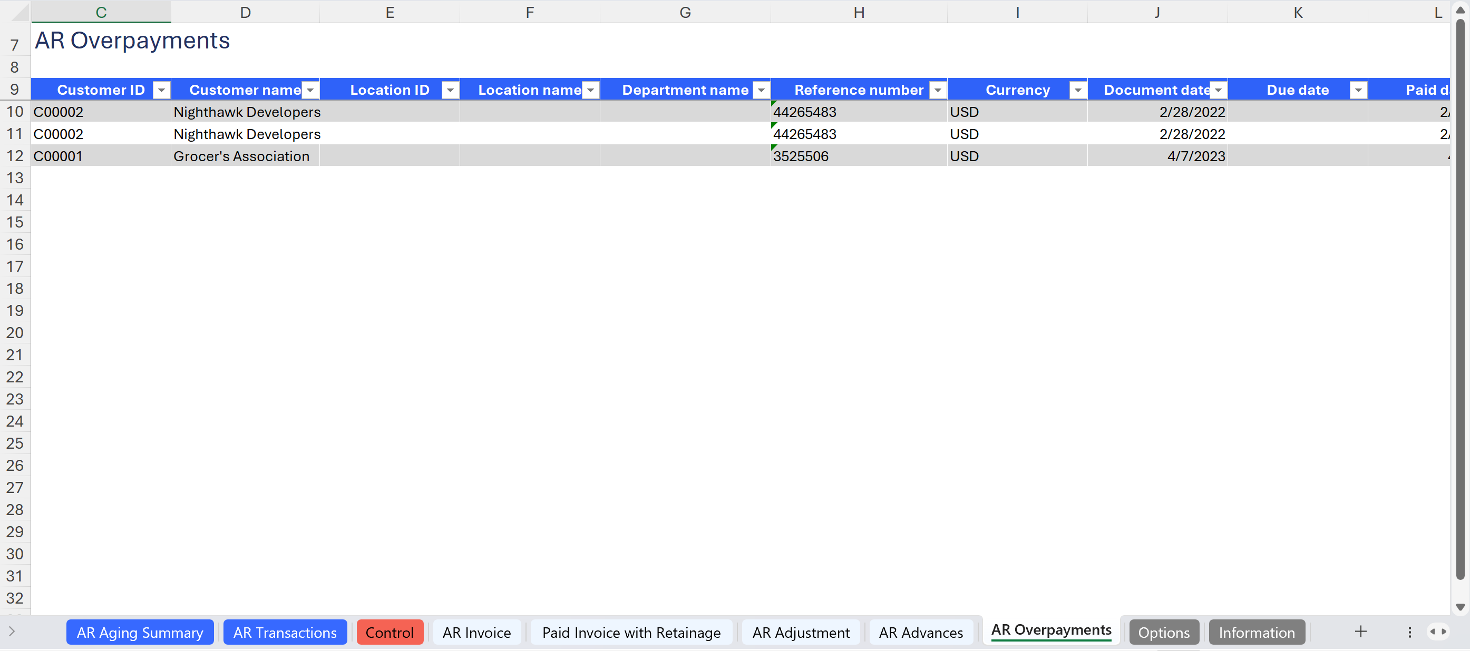Open Location name filter dropdown
Image resolution: width=1470 pixels, height=651 pixels.
tap(591, 90)
